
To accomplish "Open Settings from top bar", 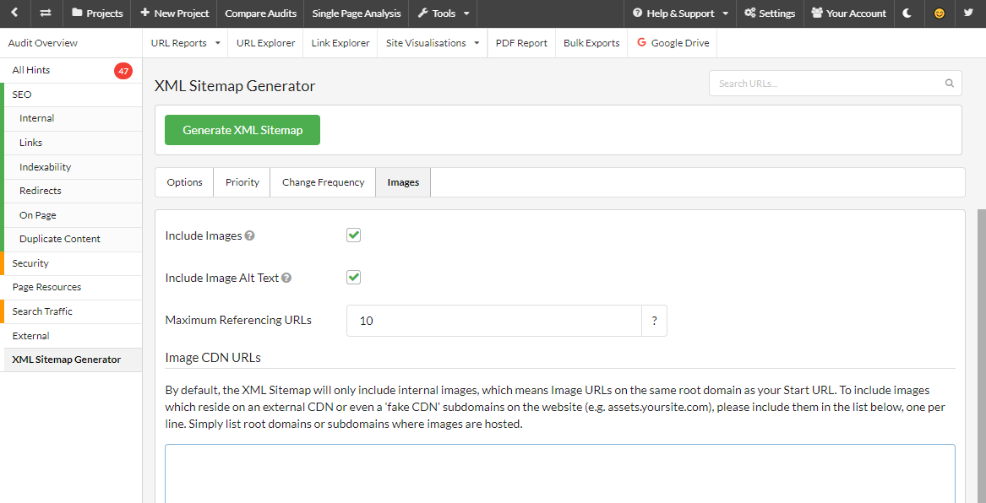I will click(770, 14).
